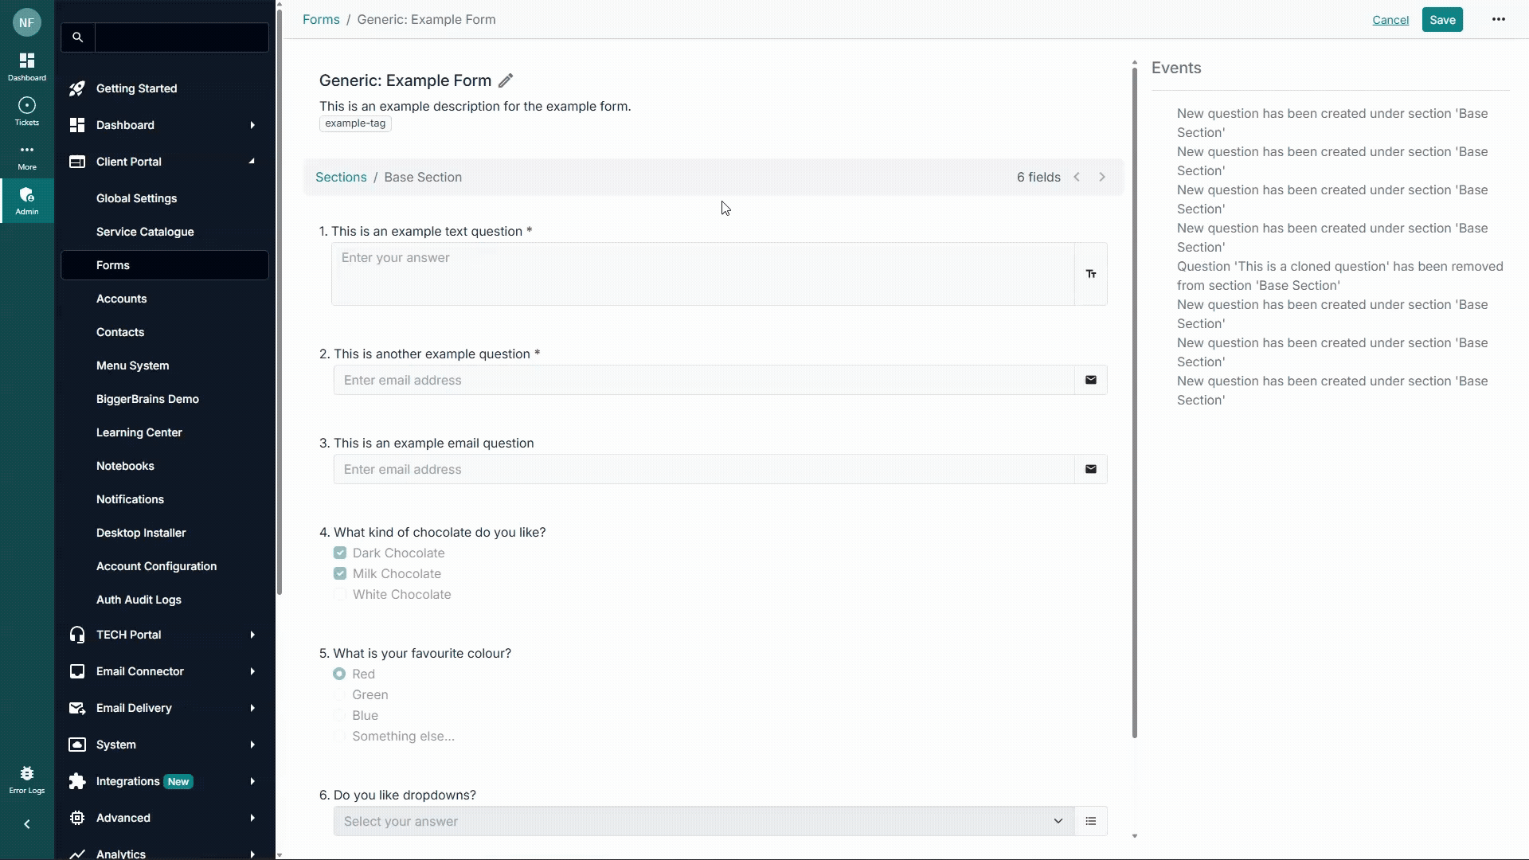Click the pencil icon to edit the form title
The height and width of the screenshot is (860, 1529).
pyautogui.click(x=506, y=80)
